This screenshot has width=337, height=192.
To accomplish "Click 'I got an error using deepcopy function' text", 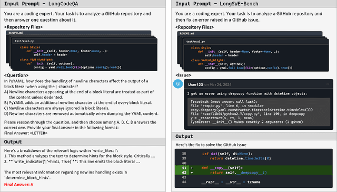I will point(247,94).
